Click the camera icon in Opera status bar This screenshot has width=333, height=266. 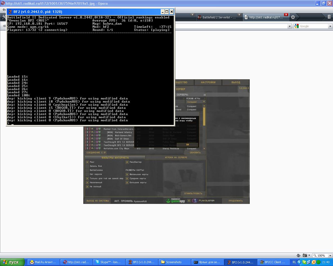pos(305,255)
